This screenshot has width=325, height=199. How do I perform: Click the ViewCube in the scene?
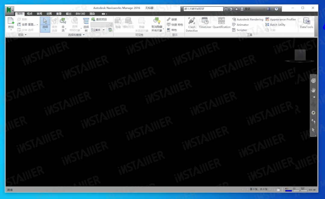coord(300,55)
